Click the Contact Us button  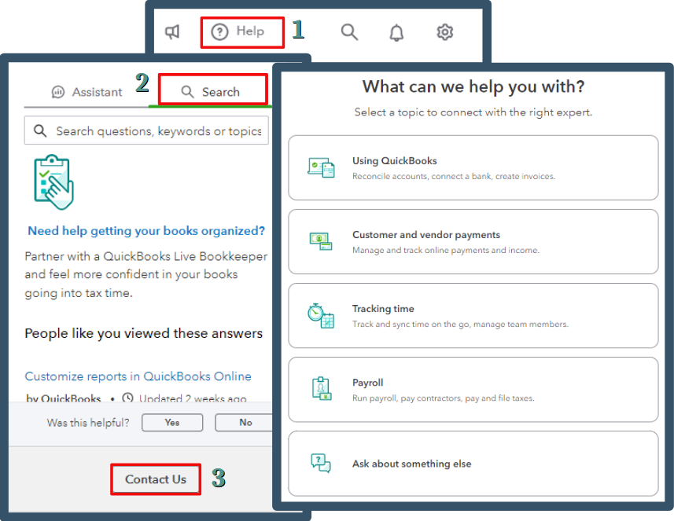[155, 479]
